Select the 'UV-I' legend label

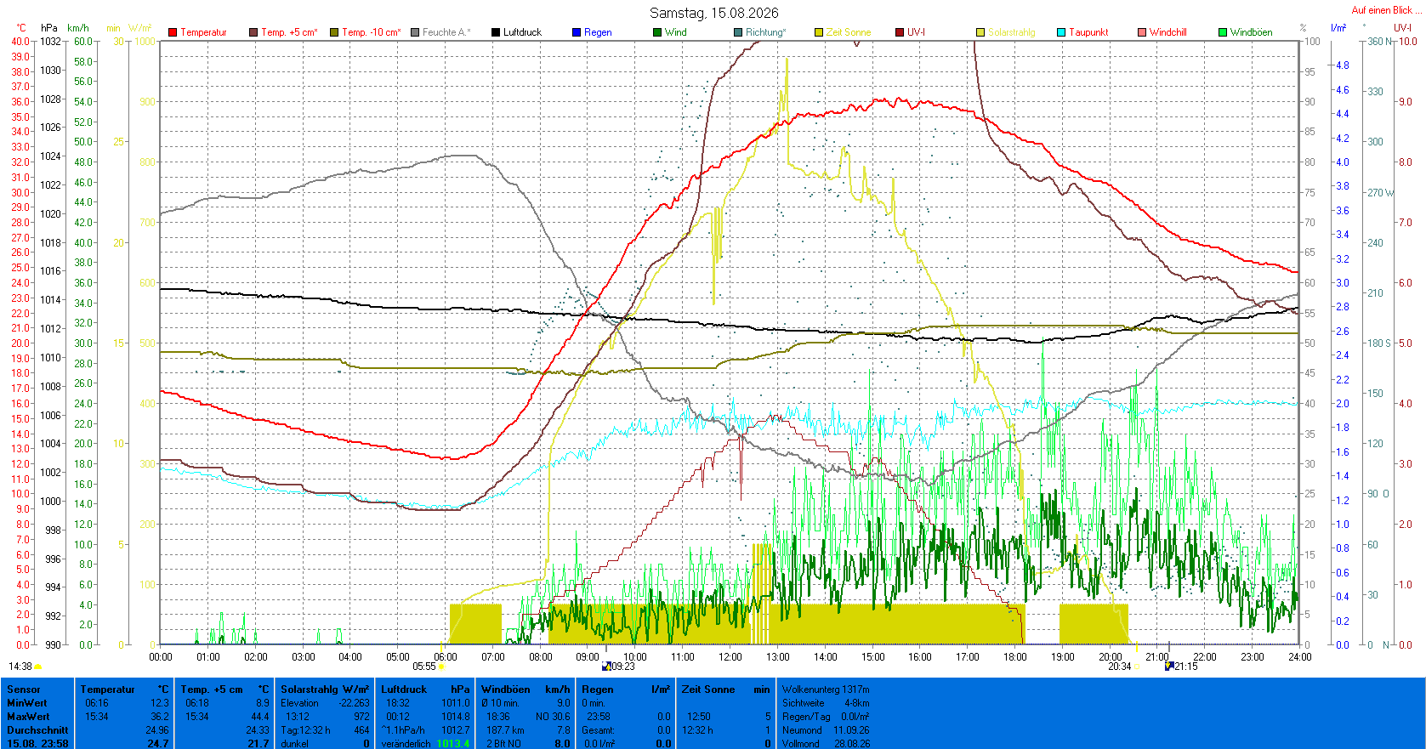916,32
